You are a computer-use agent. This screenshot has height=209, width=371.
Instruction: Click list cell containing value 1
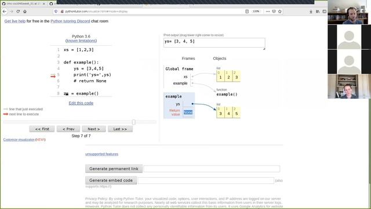pyautogui.click(x=220, y=76)
